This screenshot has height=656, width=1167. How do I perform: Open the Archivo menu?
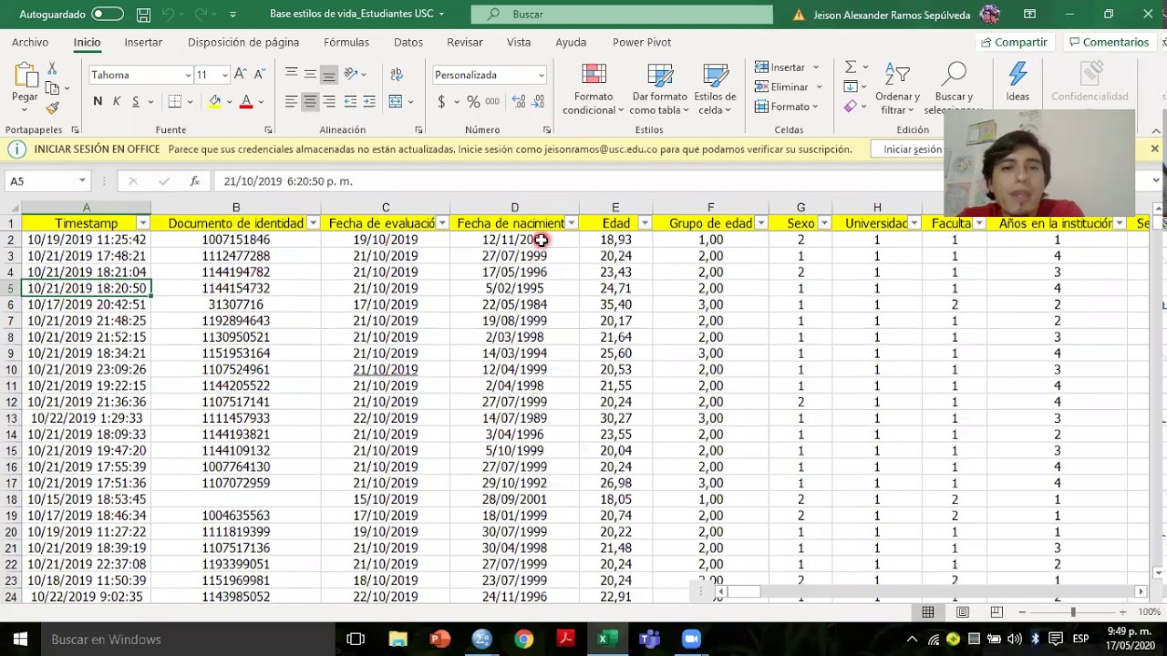pyautogui.click(x=30, y=42)
